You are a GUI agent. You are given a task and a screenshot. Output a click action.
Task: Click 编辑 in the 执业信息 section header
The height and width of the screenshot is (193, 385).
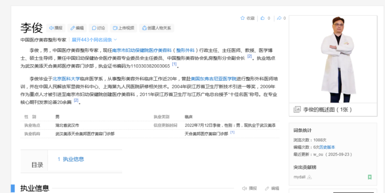(272, 188)
